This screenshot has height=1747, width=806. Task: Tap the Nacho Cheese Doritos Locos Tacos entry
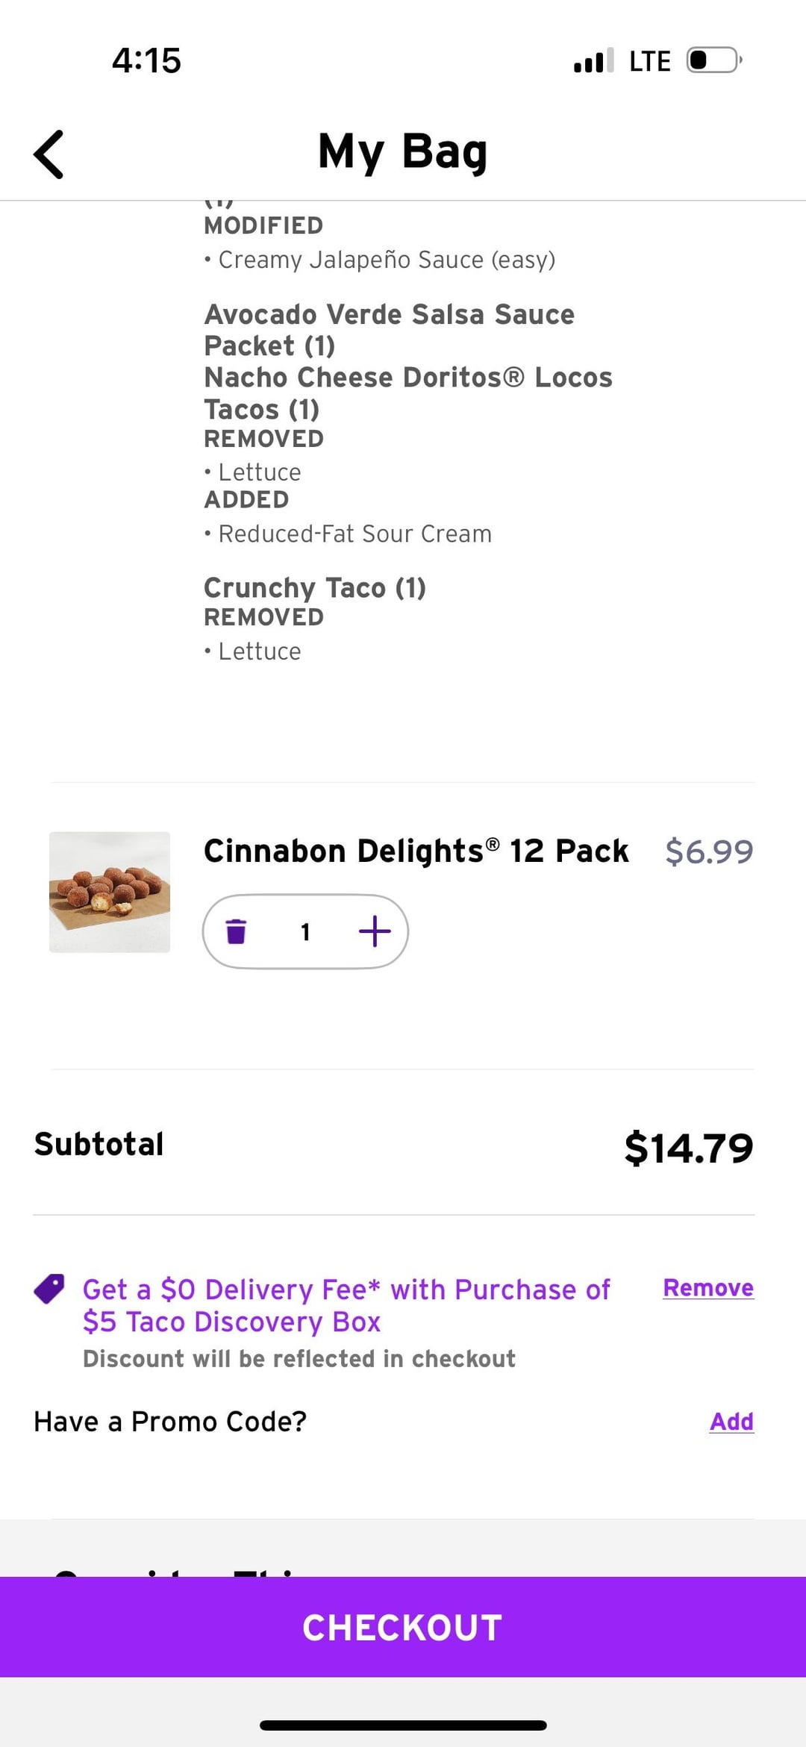click(x=407, y=393)
